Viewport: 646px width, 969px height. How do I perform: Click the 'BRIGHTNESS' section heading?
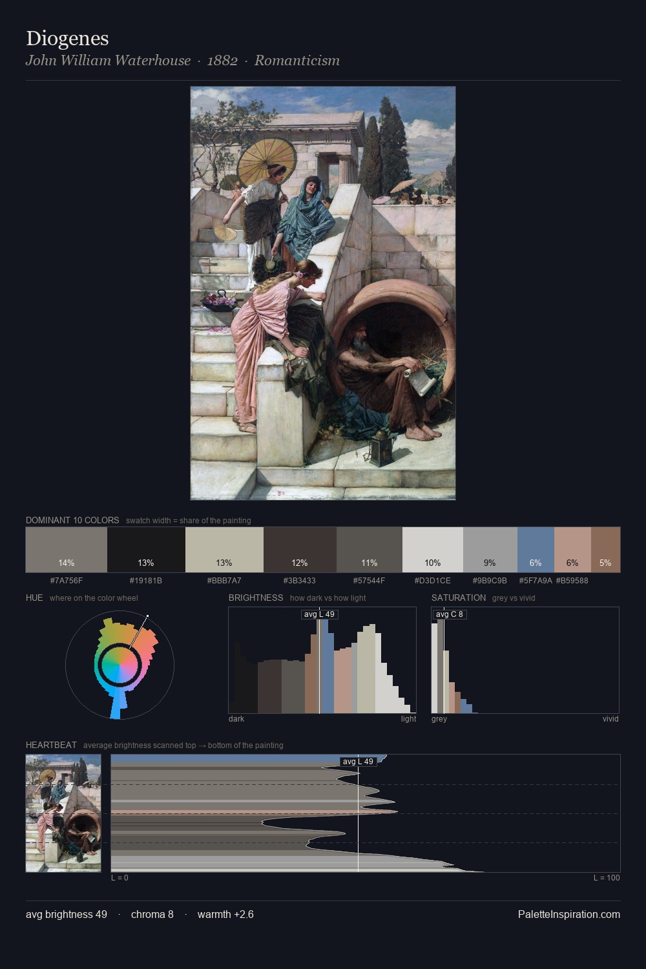(x=256, y=598)
